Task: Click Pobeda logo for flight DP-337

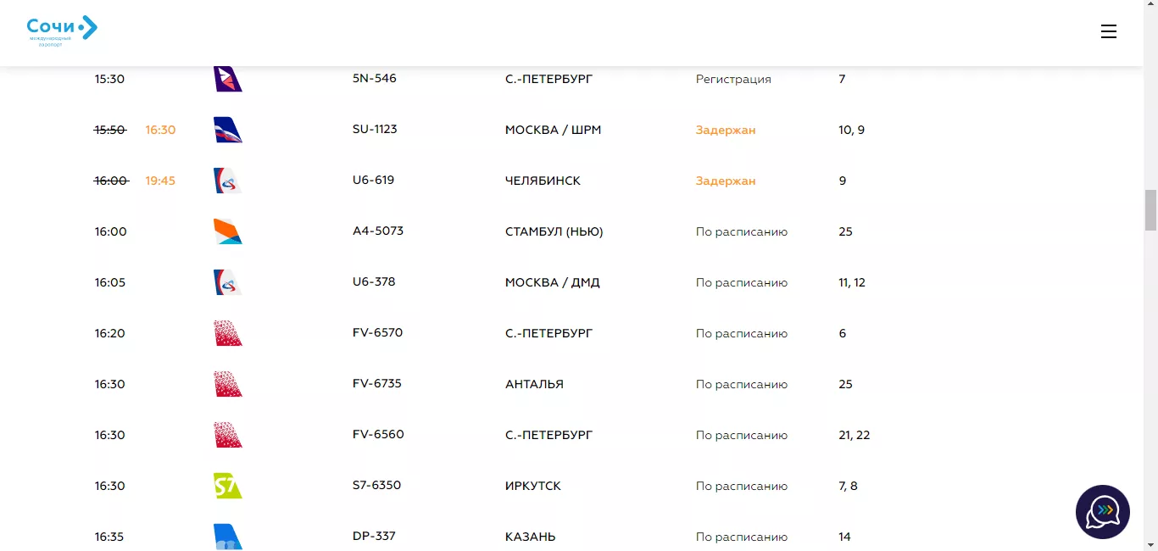Action: [228, 537]
